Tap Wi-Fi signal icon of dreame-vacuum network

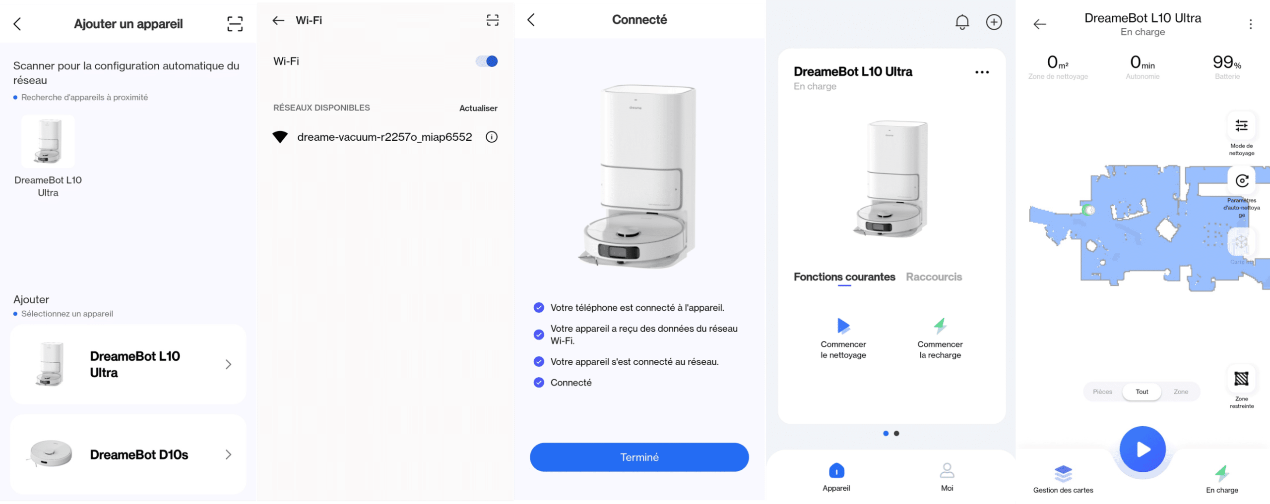(x=280, y=137)
